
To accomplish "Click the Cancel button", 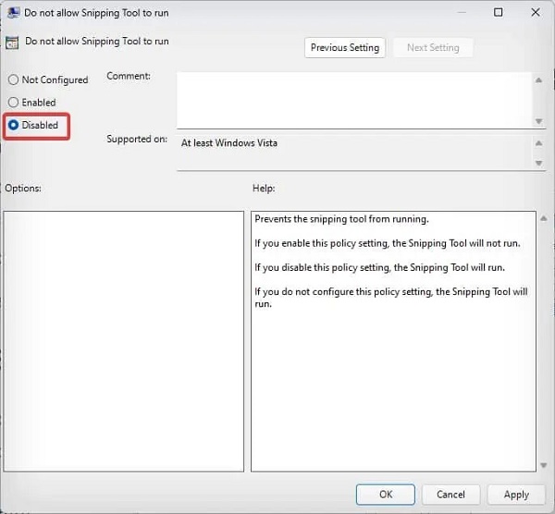I will 450,495.
